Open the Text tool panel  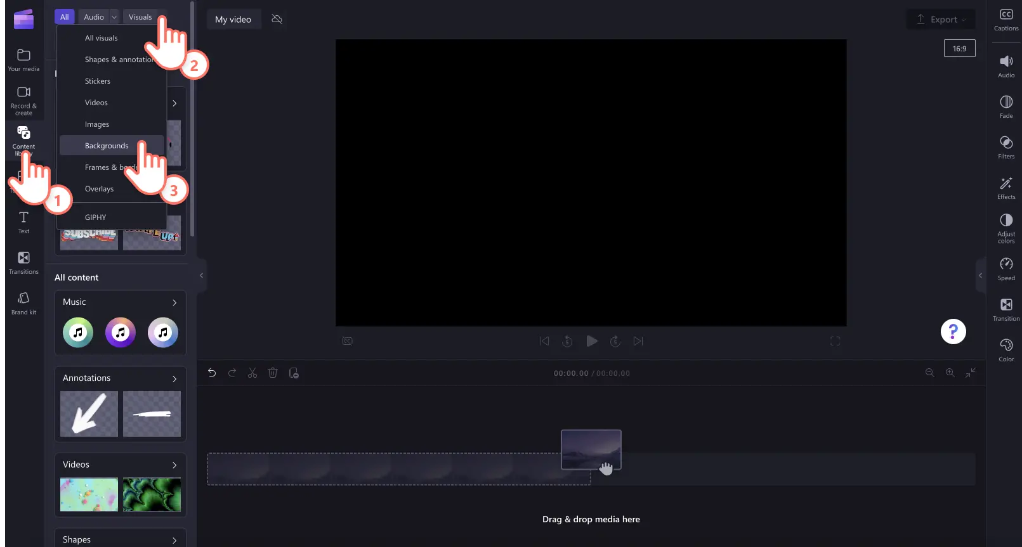(23, 222)
